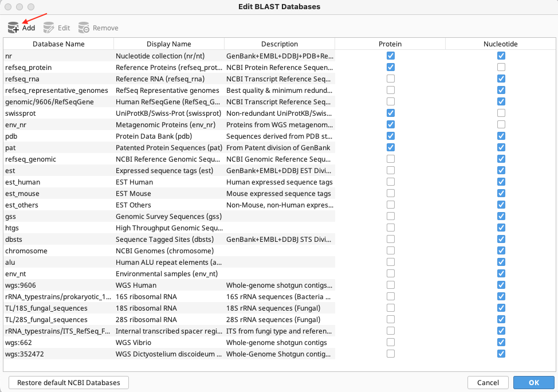Click 'Genomic Survey Sequences (gss)' cell
The height and width of the screenshot is (392, 558).
(x=169, y=217)
